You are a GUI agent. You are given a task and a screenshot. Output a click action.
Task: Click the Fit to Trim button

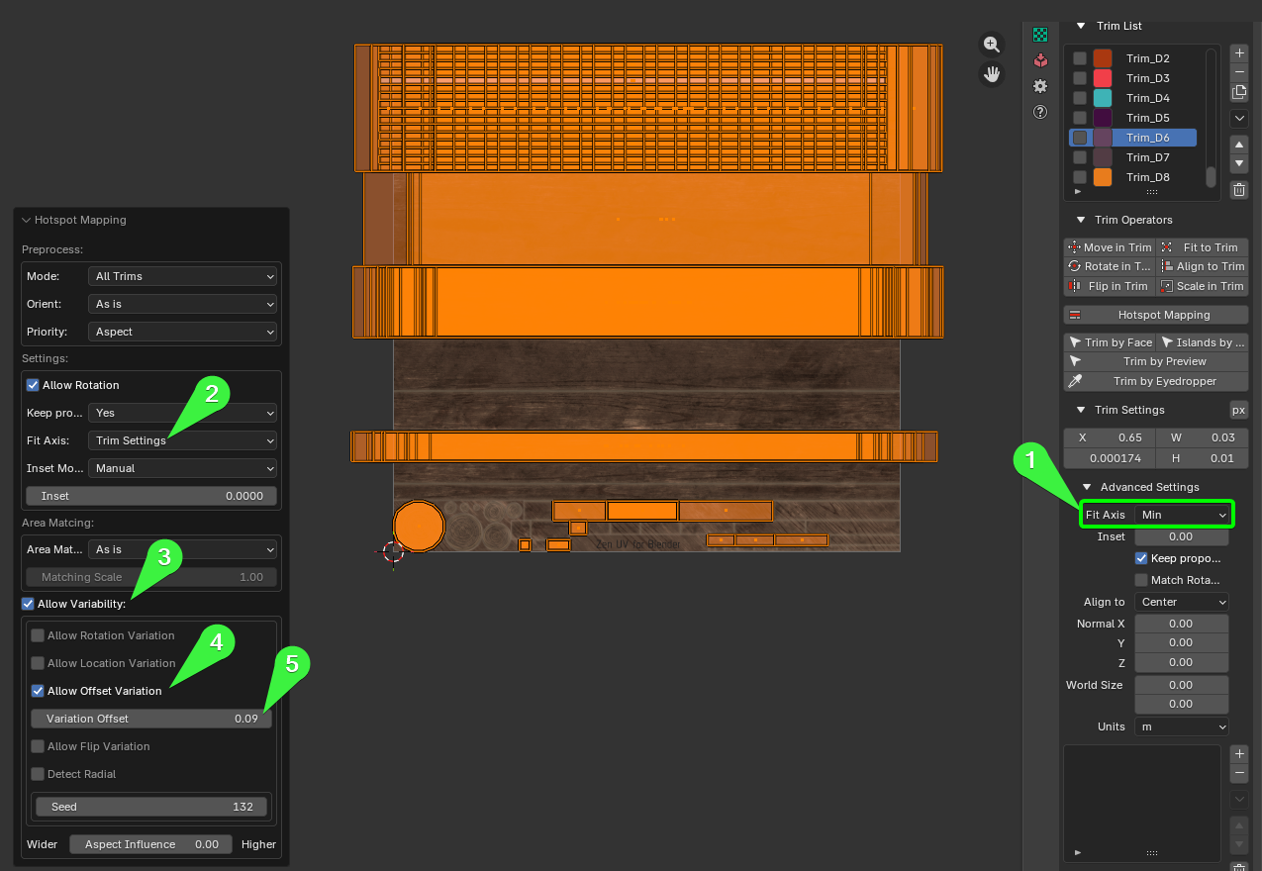[1202, 247]
